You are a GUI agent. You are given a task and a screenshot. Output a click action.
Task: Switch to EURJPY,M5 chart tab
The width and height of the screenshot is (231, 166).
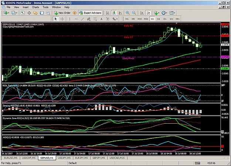[81, 158]
